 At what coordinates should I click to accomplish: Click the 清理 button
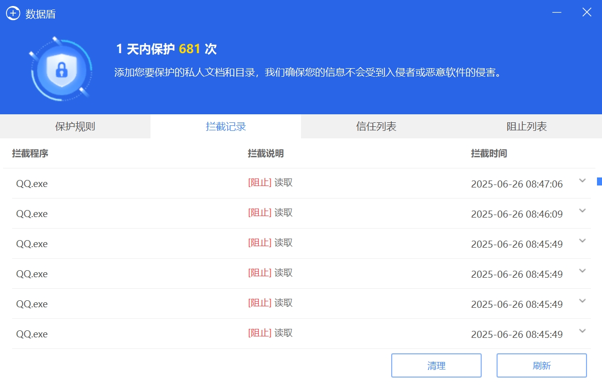(436, 365)
